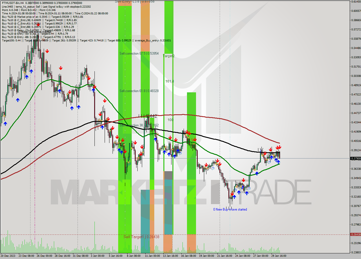Click the 0.32160 price axis label
This screenshot has width=361, height=259.
click(356, 197)
